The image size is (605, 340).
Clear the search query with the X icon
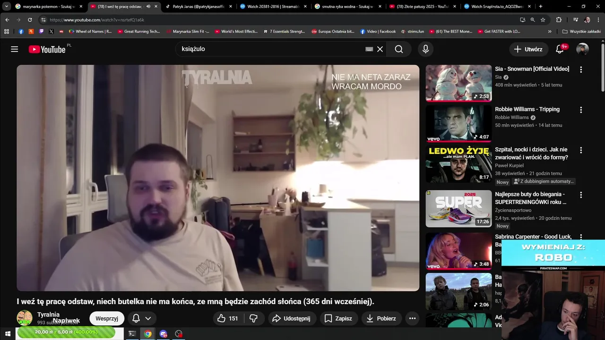pyautogui.click(x=380, y=49)
